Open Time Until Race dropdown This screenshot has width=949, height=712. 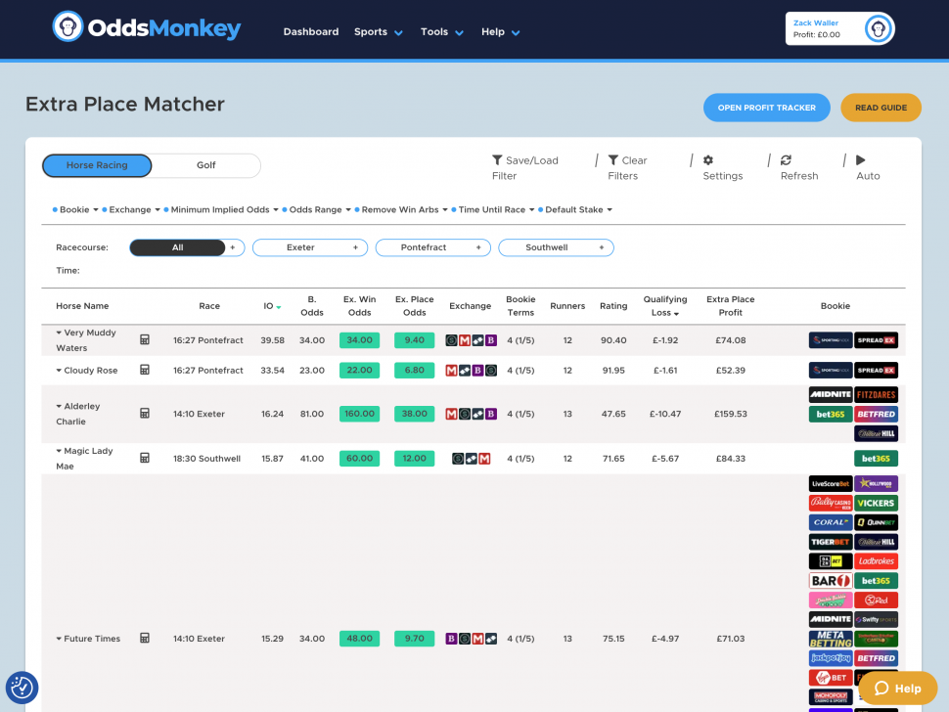[x=493, y=210]
